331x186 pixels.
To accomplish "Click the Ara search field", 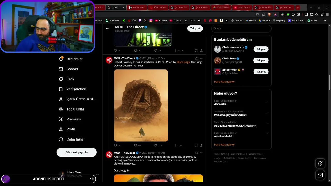I will coord(241,29).
